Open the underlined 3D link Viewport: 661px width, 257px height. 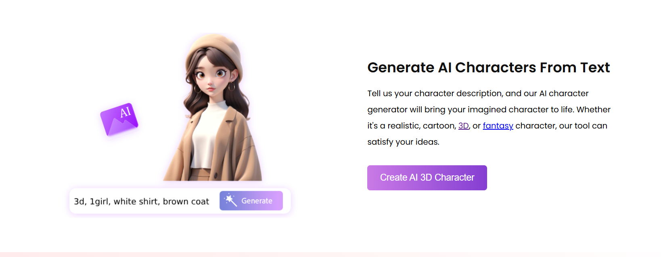(463, 126)
